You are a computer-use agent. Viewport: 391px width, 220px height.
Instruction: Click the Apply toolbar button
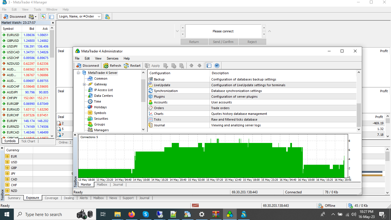pos(153,66)
